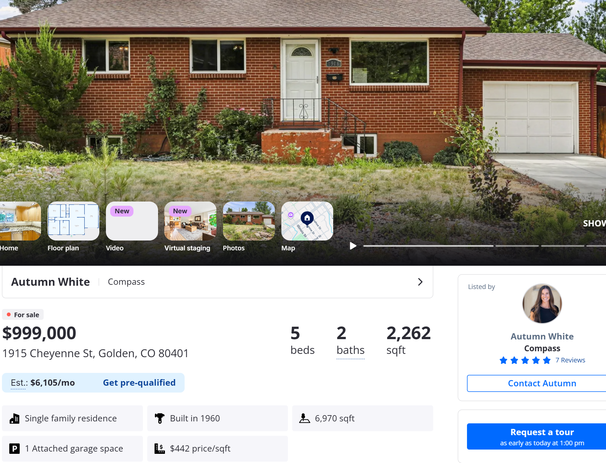Click the Autumn White agent name link

(542, 337)
